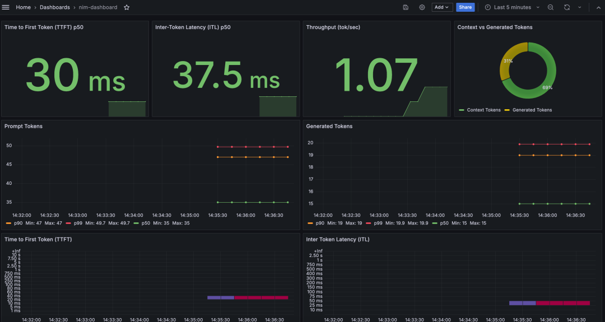Click the save dashboard icon
605x322 pixels.
[x=406, y=7]
